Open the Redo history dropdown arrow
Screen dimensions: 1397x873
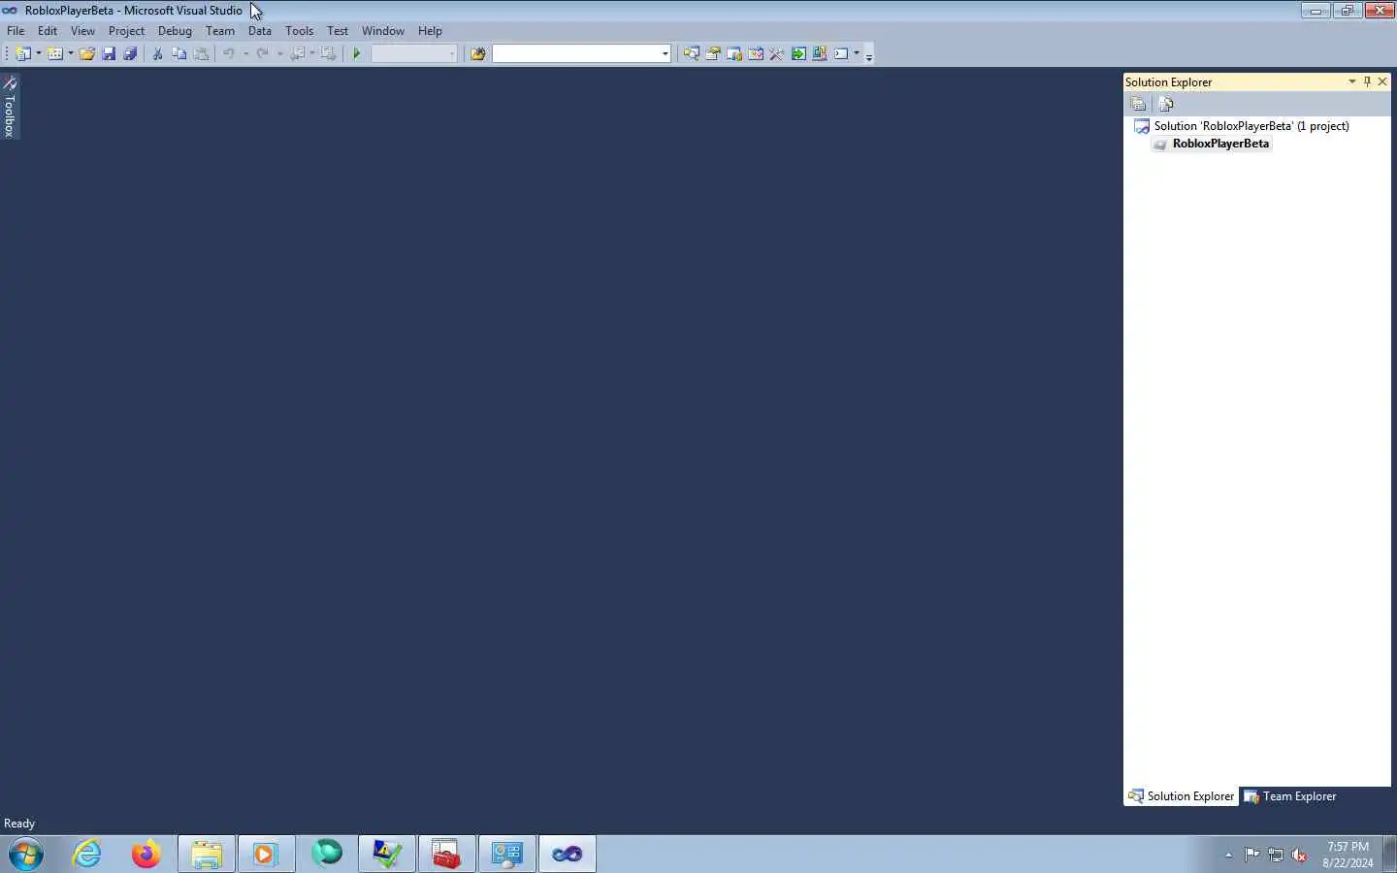(279, 53)
